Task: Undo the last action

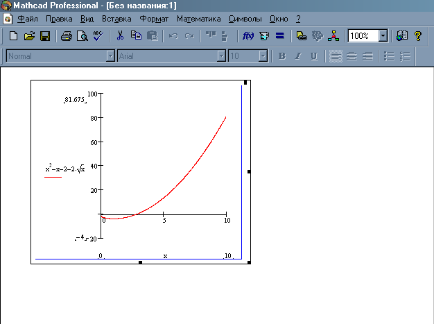Action: click(173, 36)
